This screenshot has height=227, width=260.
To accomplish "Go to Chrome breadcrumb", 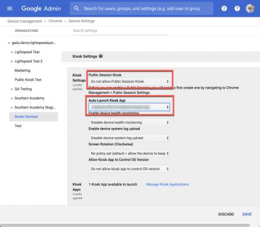I will (x=55, y=21).
